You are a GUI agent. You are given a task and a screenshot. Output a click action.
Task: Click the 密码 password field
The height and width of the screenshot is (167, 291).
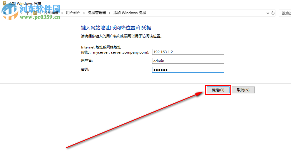point(188,70)
